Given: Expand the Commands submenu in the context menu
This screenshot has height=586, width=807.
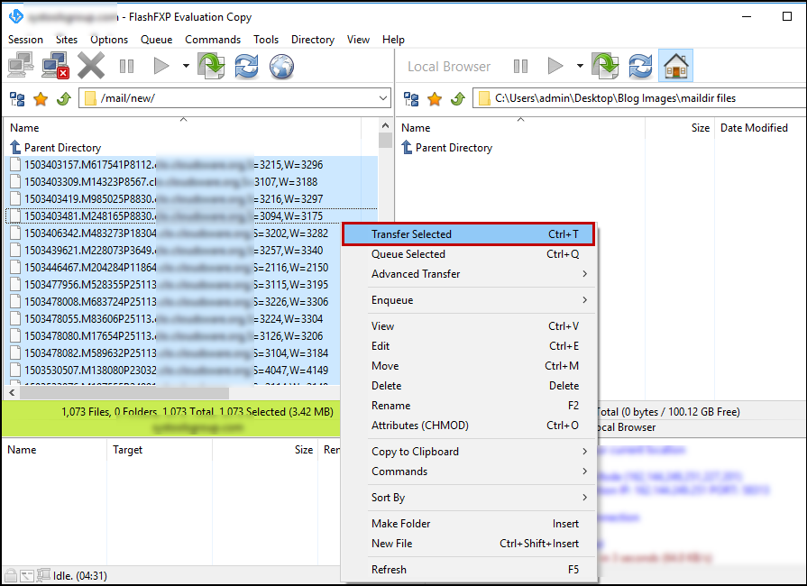Looking at the screenshot, I should coord(468,472).
